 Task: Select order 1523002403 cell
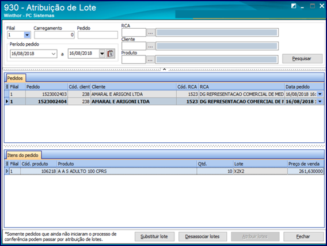(x=47, y=94)
